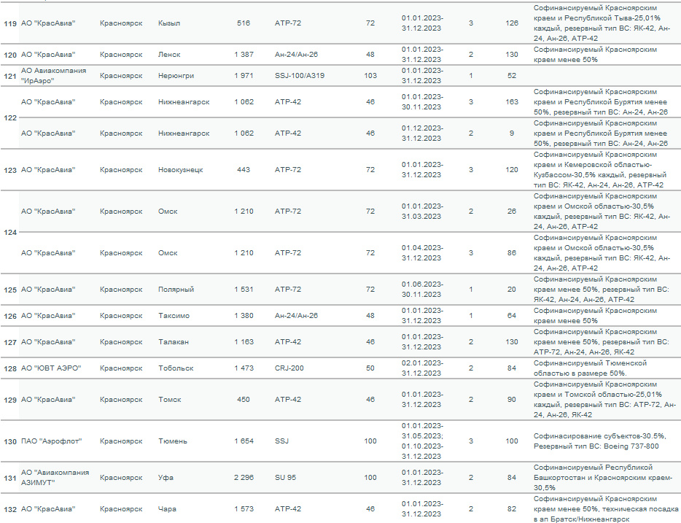Select airline ПАО "Аэрофлот"
The width and height of the screenshot is (681, 523).
(51, 441)
